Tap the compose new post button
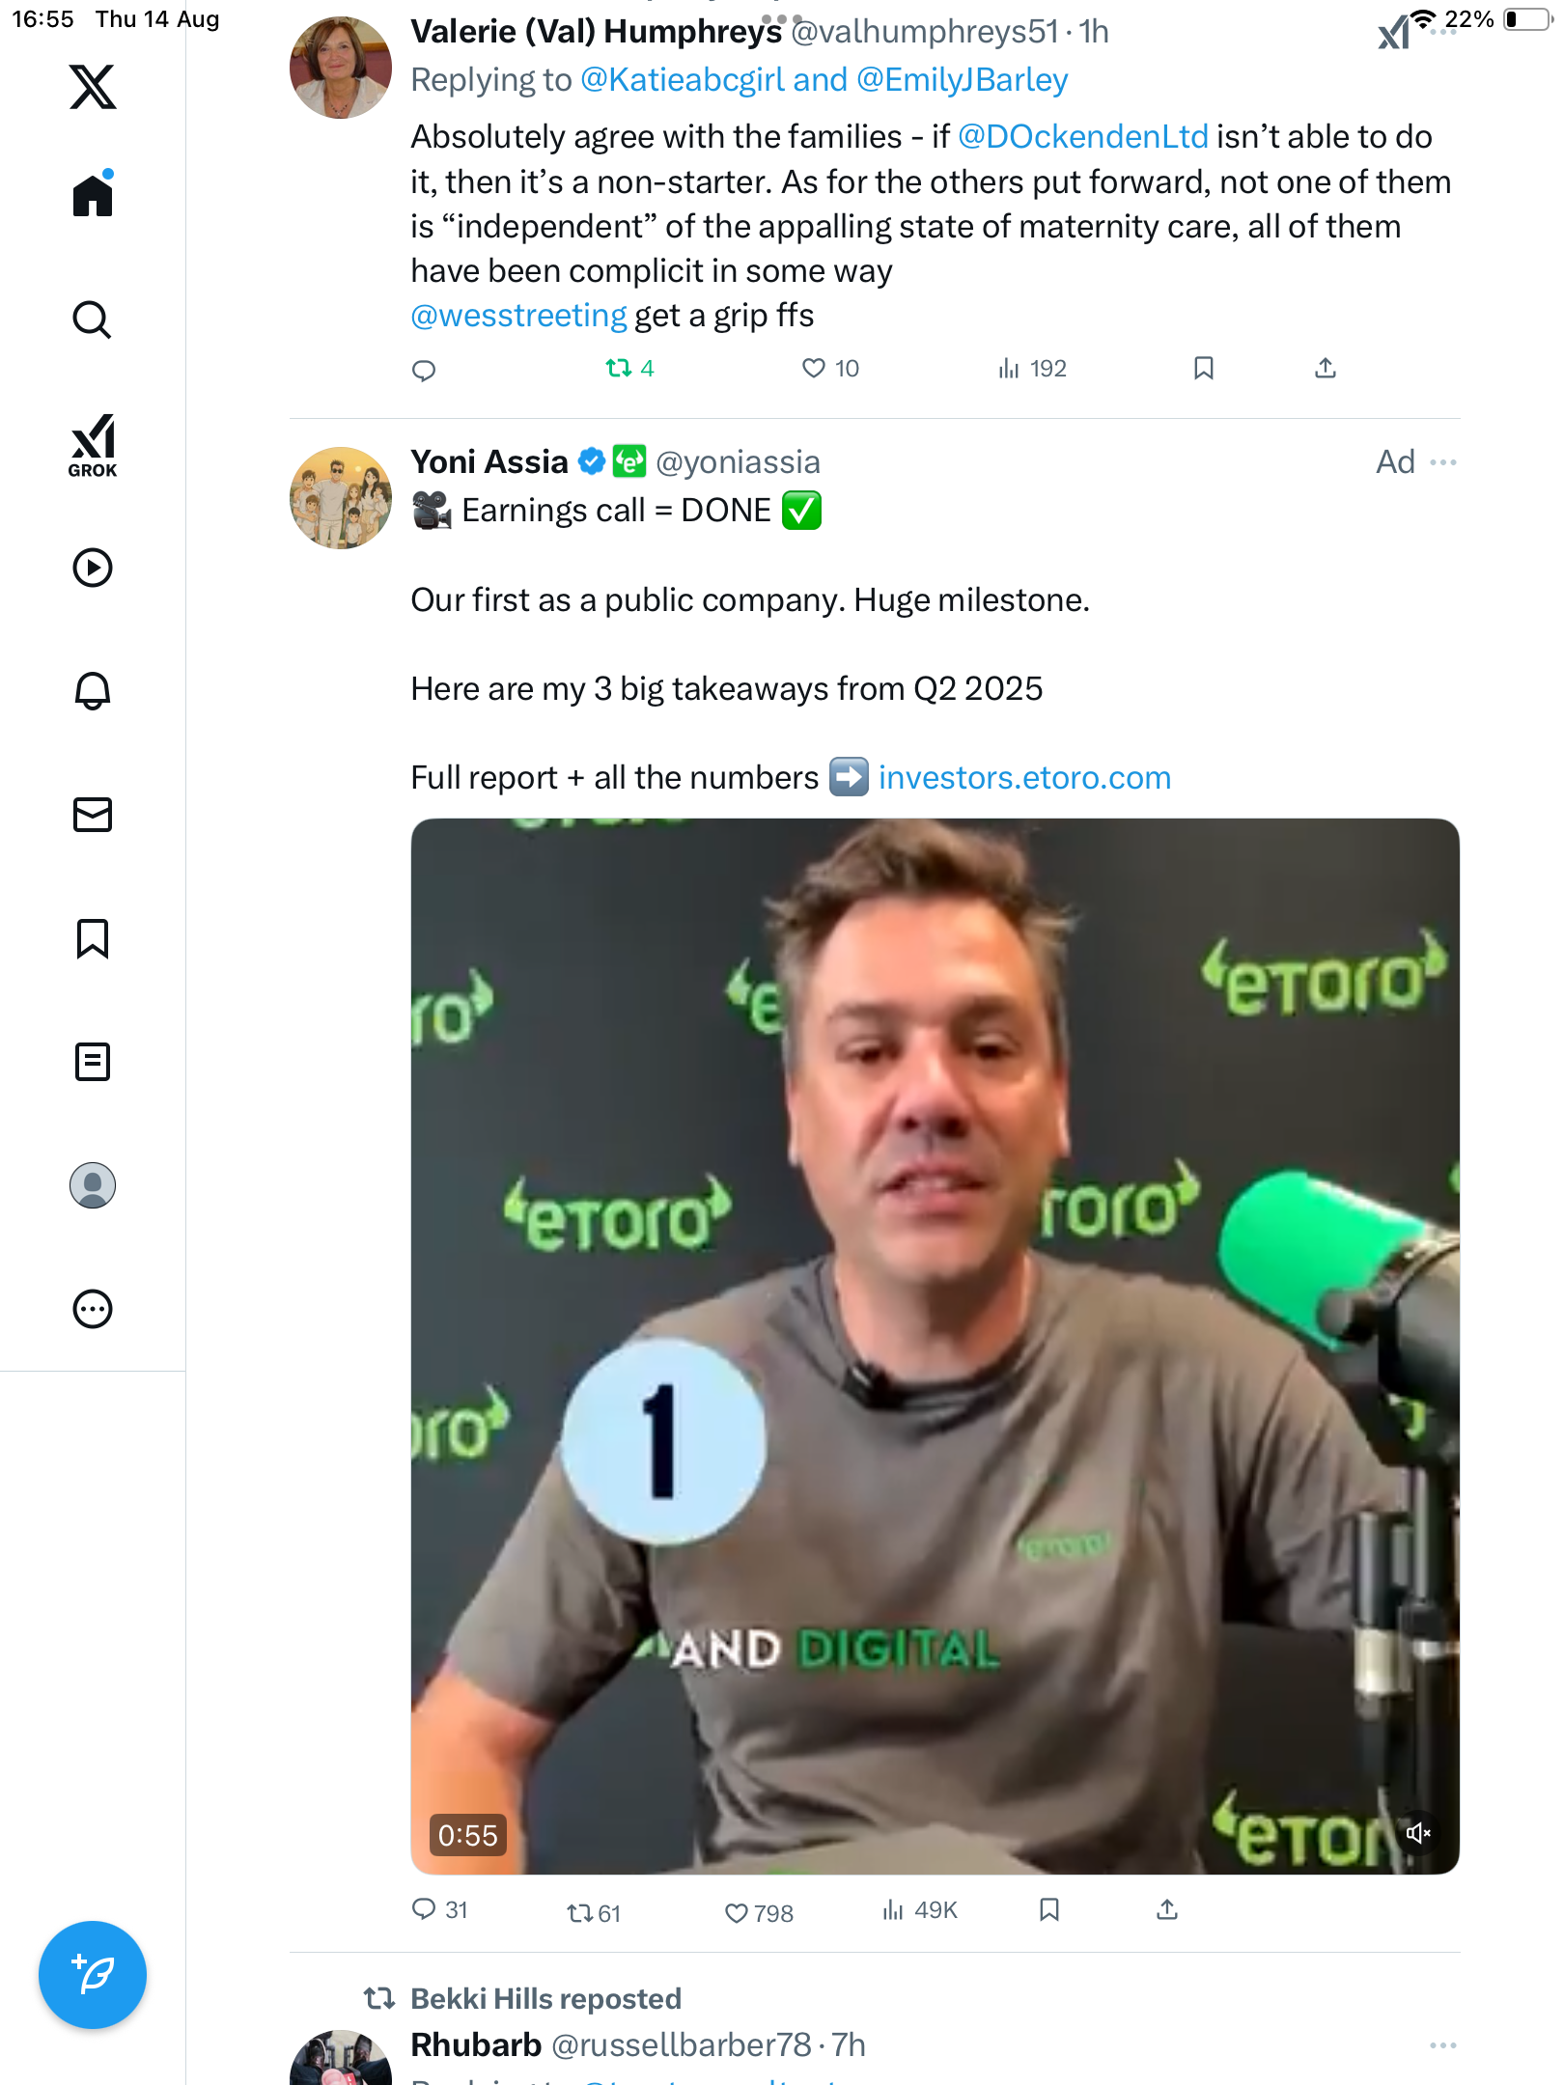This screenshot has width=1564, height=2085. coord(93,1975)
